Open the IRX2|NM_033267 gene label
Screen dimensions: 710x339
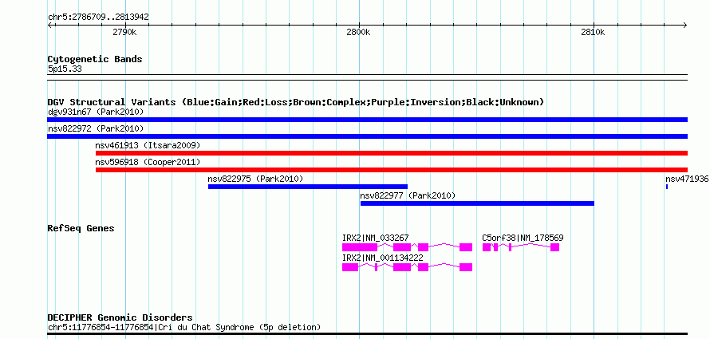(376, 238)
